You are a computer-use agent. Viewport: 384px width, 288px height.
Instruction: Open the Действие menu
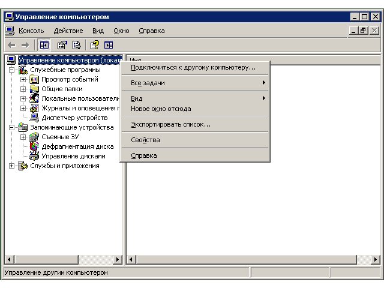pos(68,31)
